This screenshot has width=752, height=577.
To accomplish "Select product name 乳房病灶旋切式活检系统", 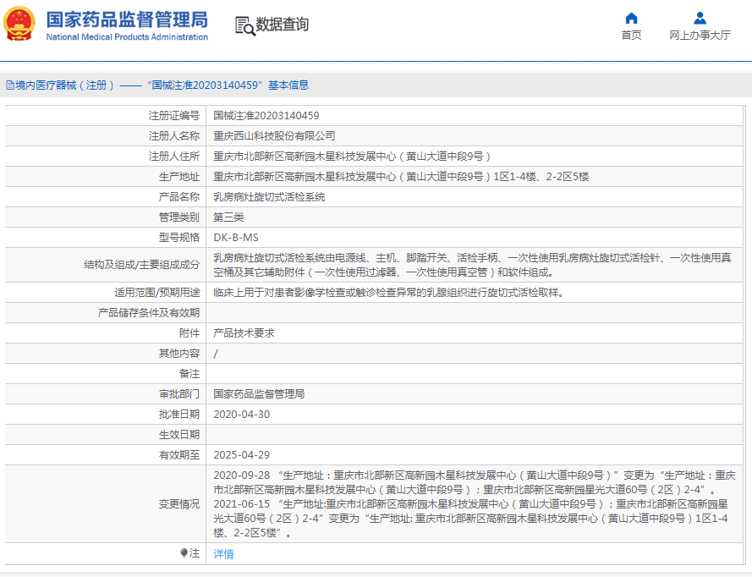I will click(x=269, y=197).
